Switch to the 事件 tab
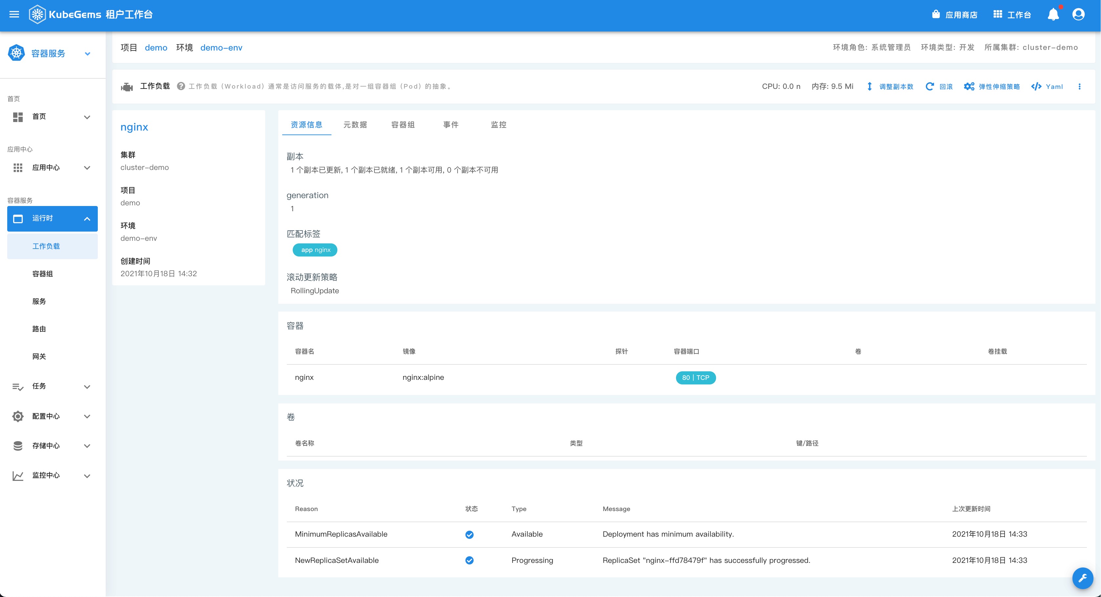The width and height of the screenshot is (1101, 597). [451, 125]
